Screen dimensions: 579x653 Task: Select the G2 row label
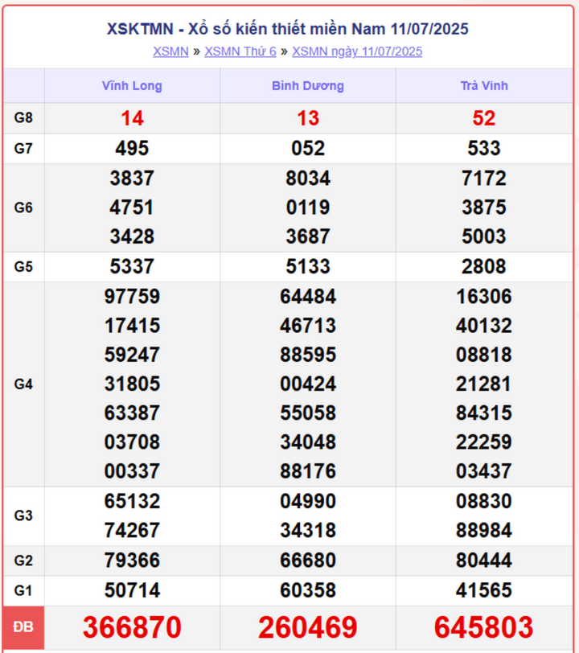pyautogui.click(x=23, y=561)
